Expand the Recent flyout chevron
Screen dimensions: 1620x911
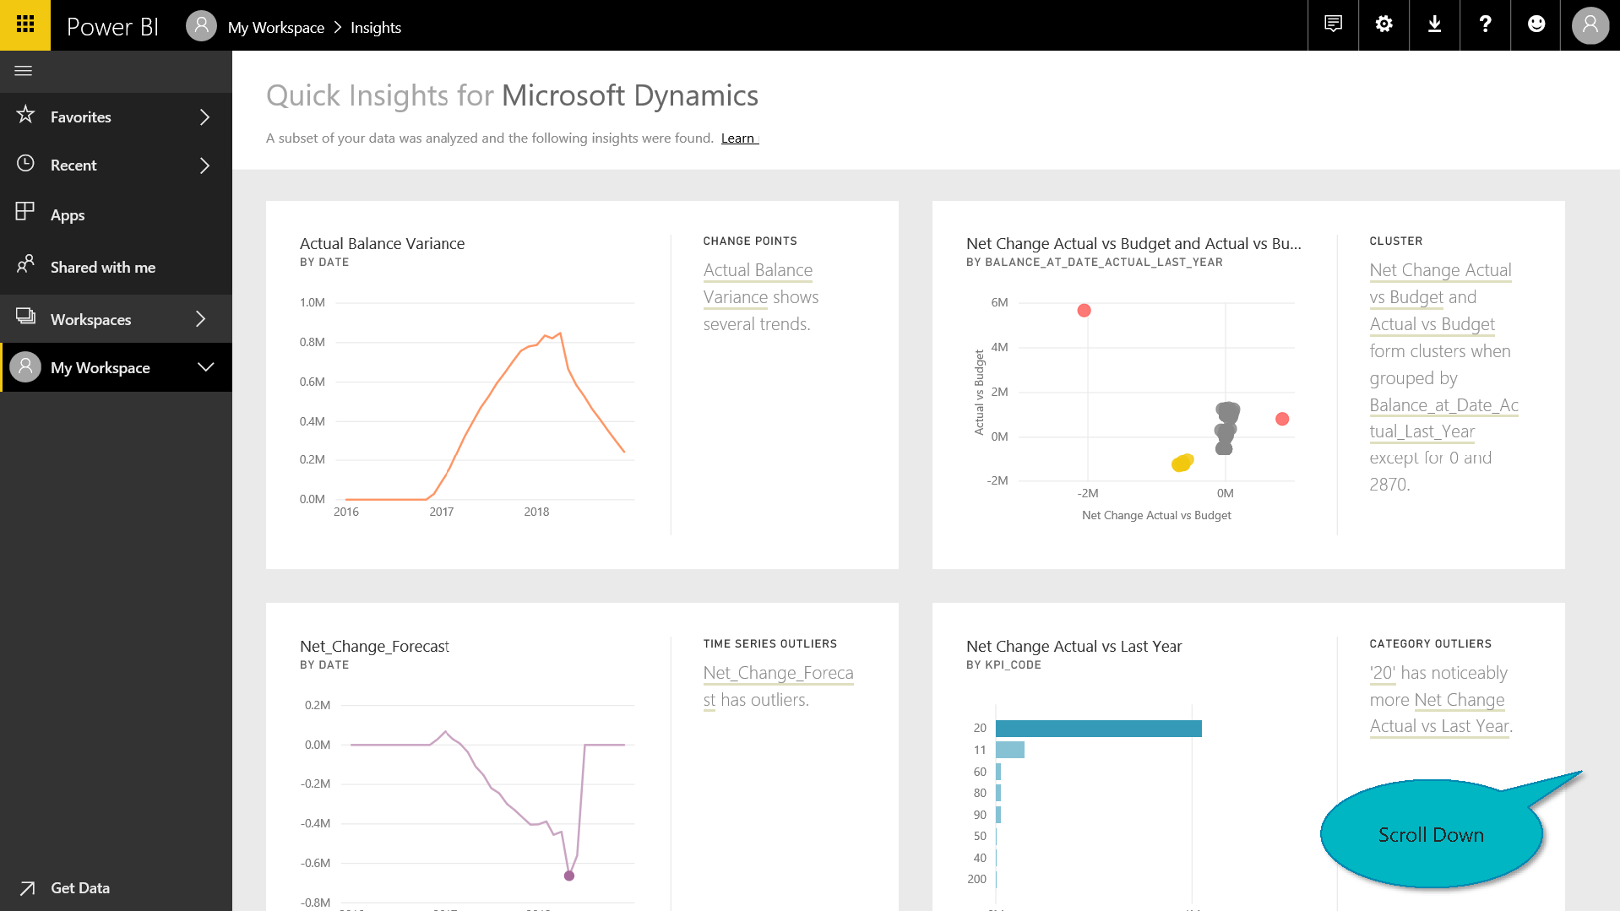(x=204, y=165)
